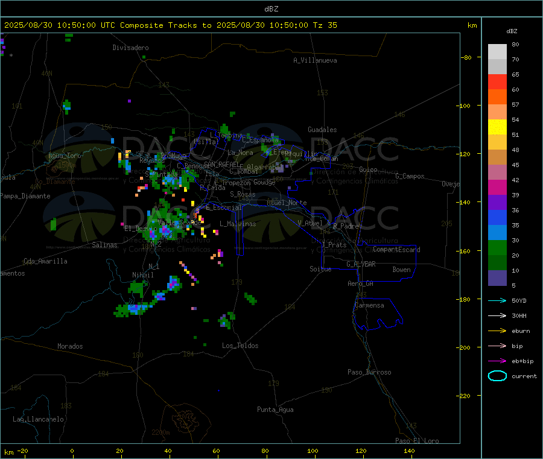
Task: Click the Soitue map label
Action: click(320, 269)
